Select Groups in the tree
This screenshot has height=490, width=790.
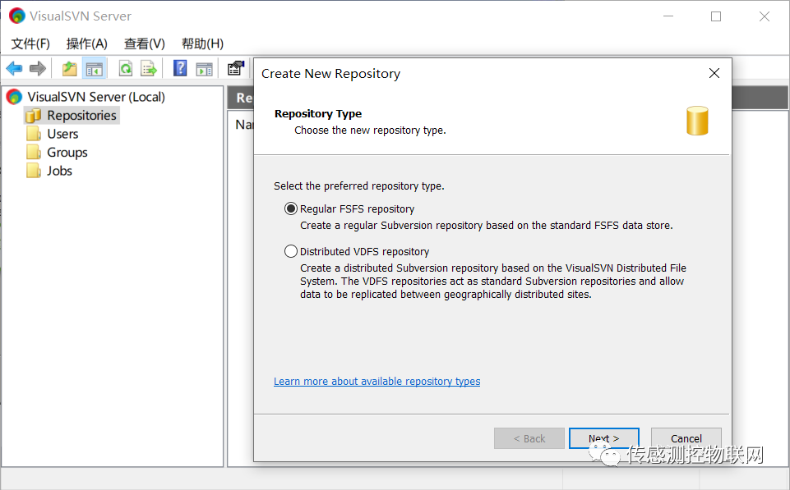67,153
